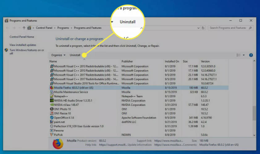Open the Organize dropdown menu
The width and height of the screenshot is (260, 154).
pos(58,55)
